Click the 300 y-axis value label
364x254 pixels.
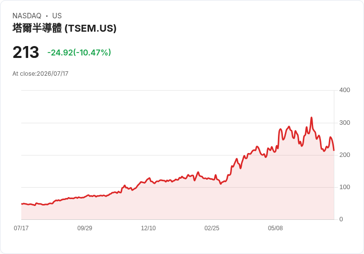coord(345,123)
